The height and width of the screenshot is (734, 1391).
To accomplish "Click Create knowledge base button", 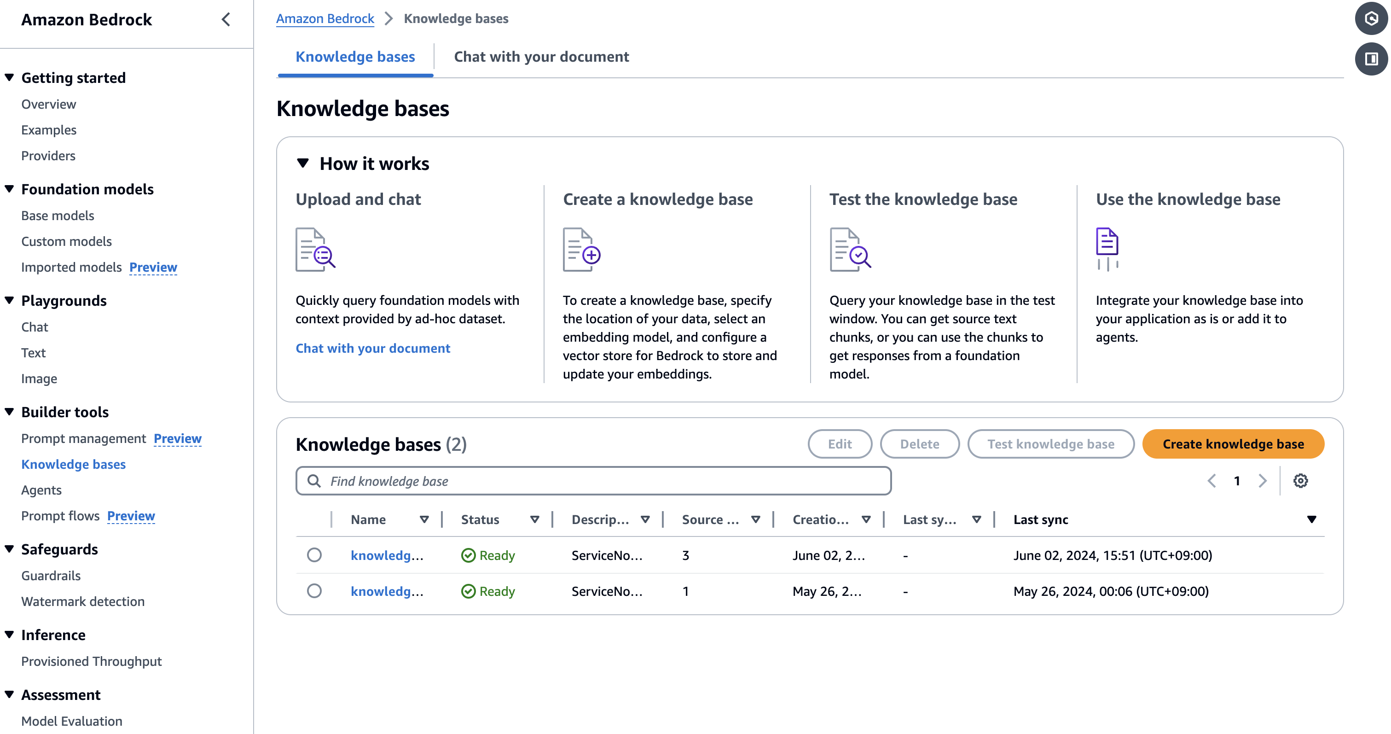I will (x=1233, y=444).
